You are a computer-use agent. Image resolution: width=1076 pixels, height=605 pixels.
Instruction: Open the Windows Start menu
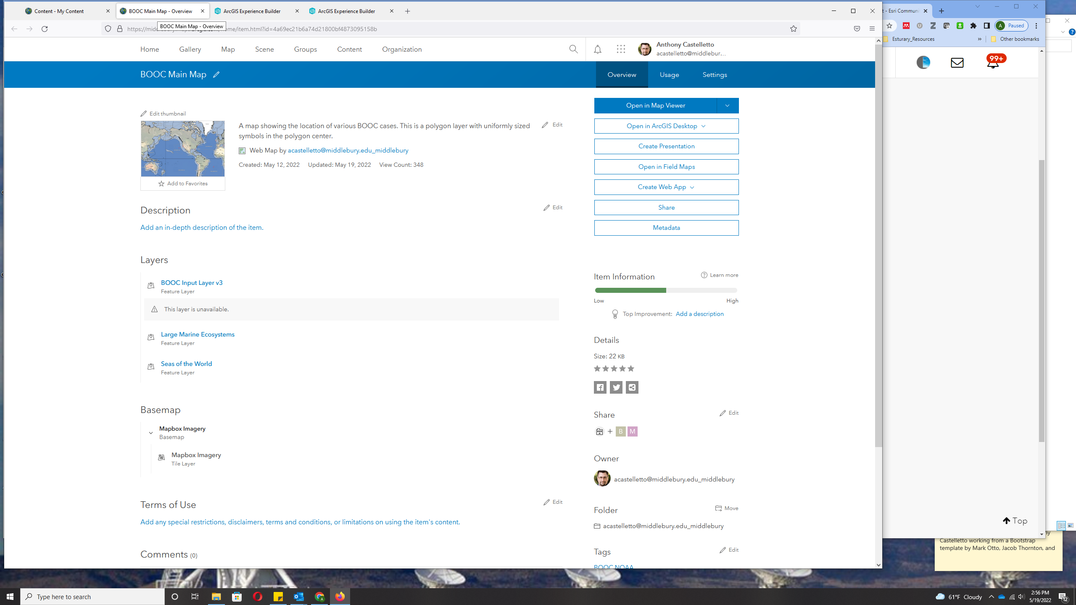click(10, 597)
